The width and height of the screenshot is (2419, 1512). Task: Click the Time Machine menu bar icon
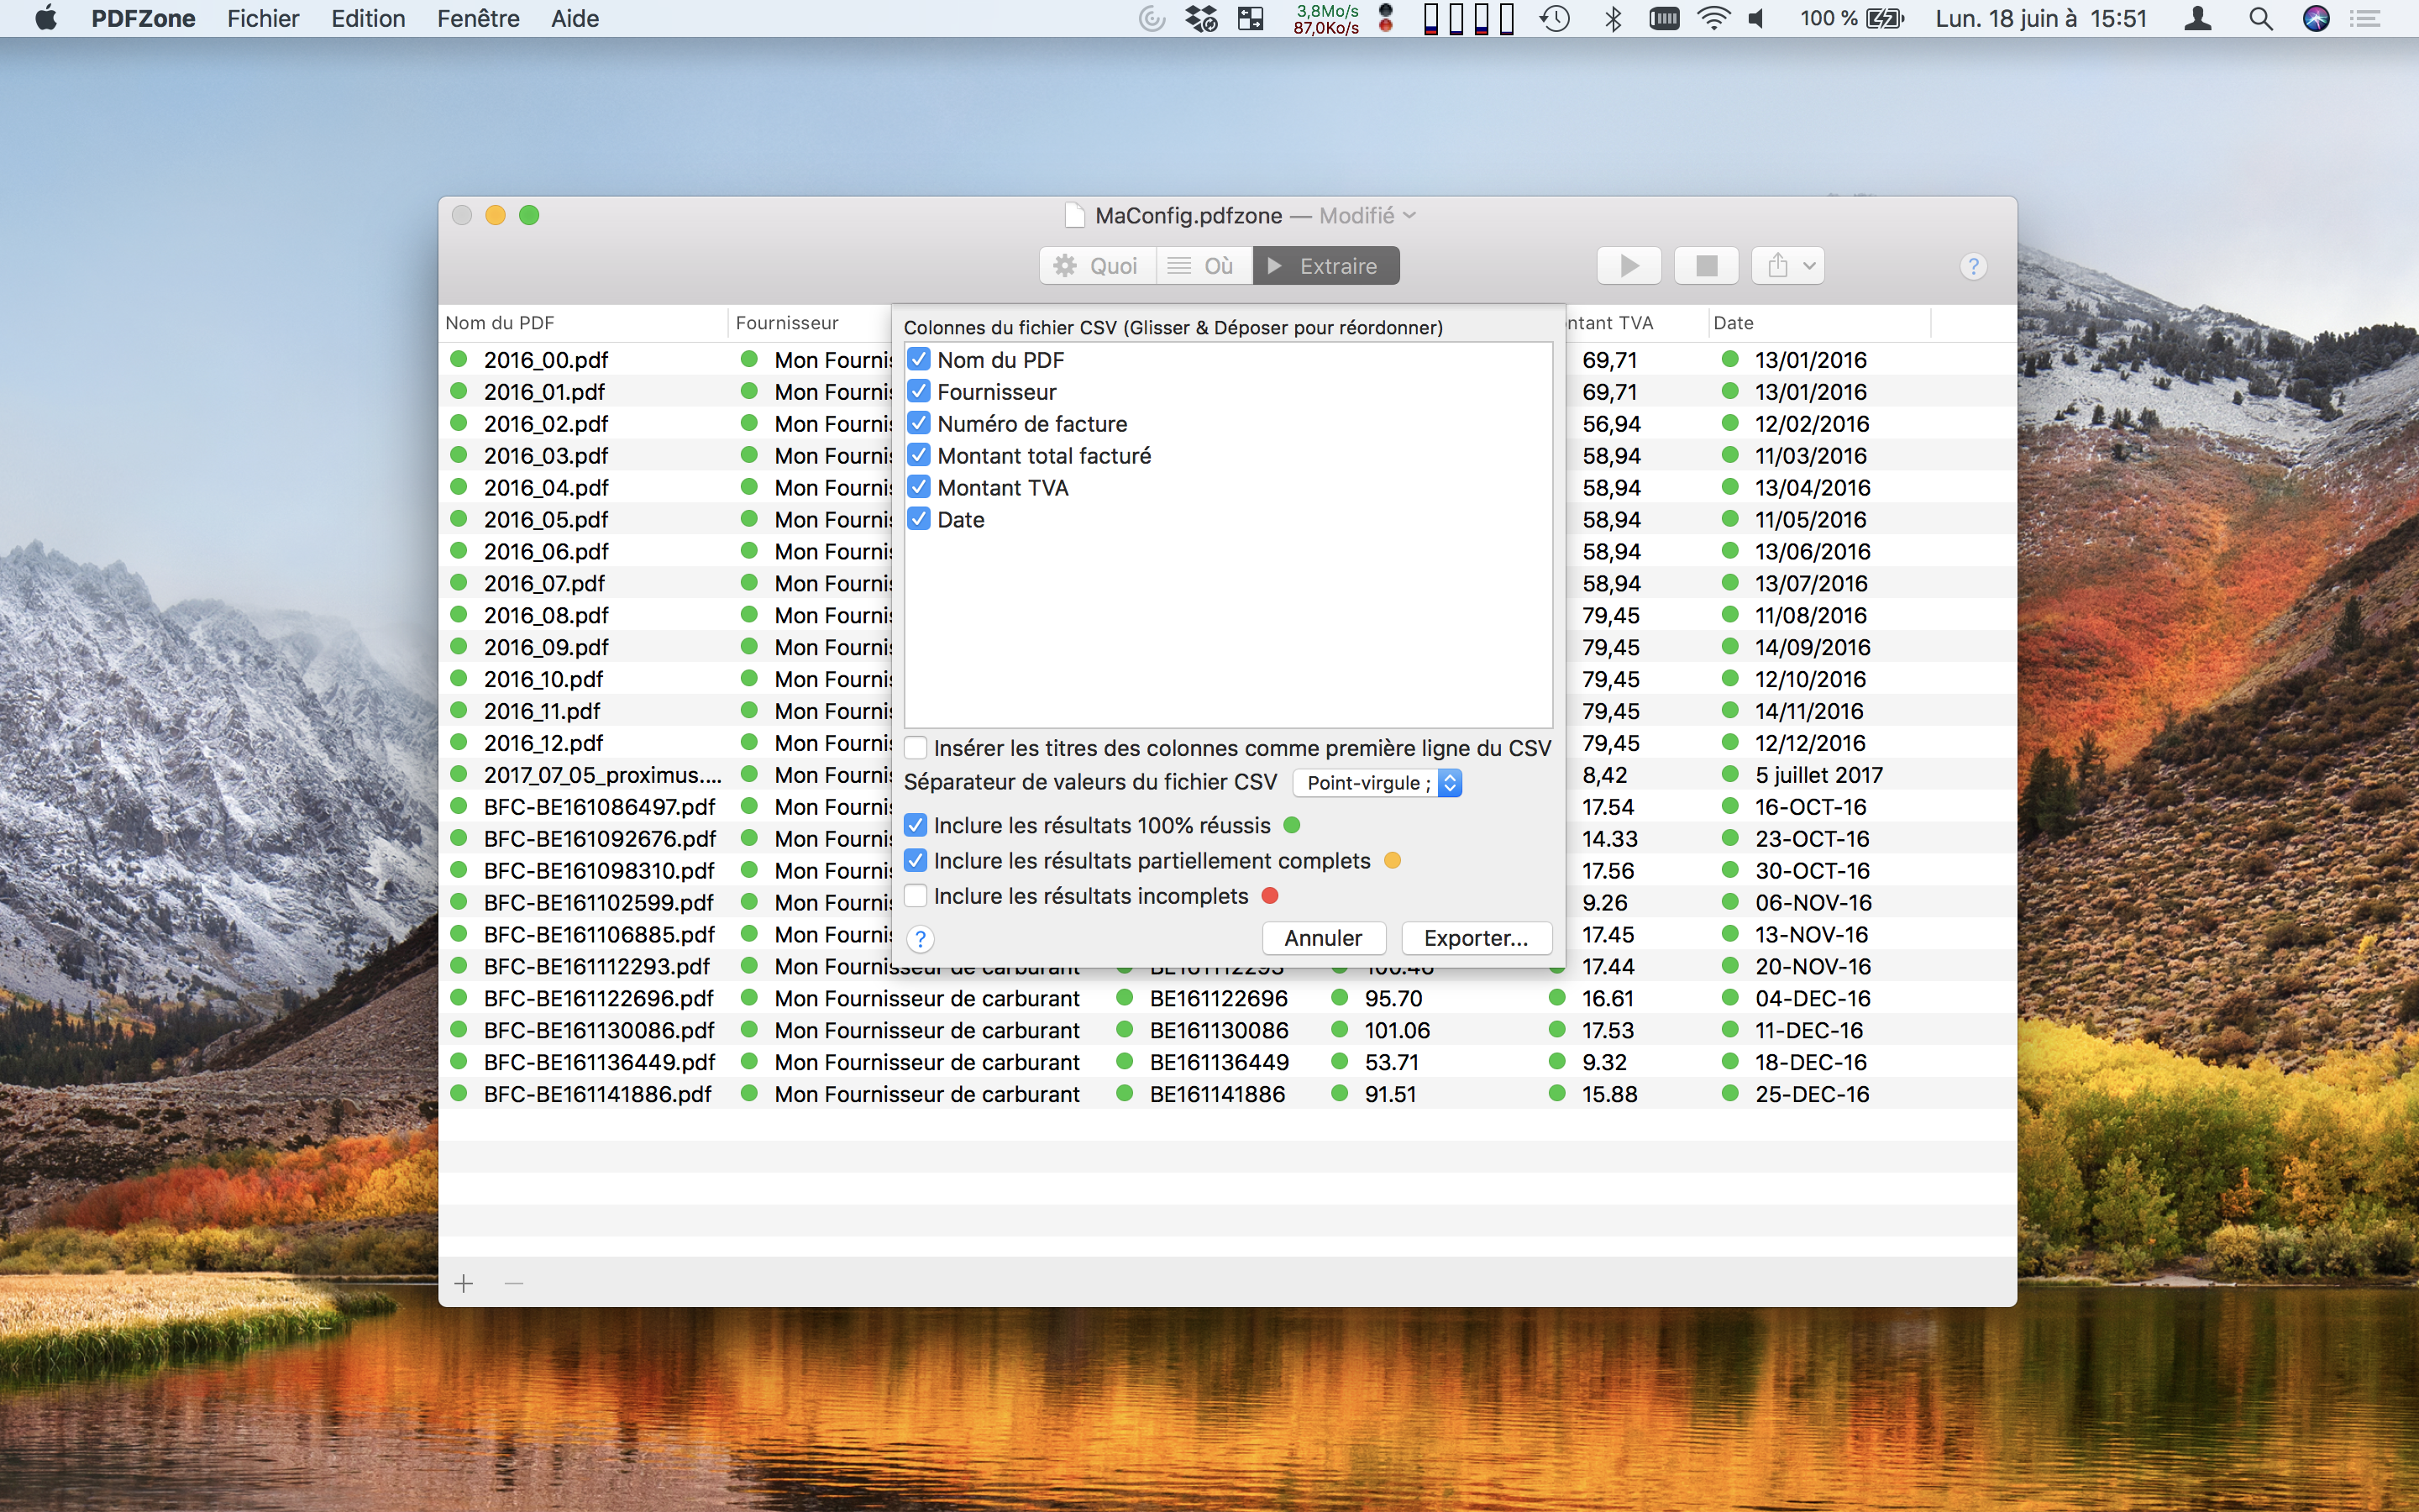click(1555, 19)
